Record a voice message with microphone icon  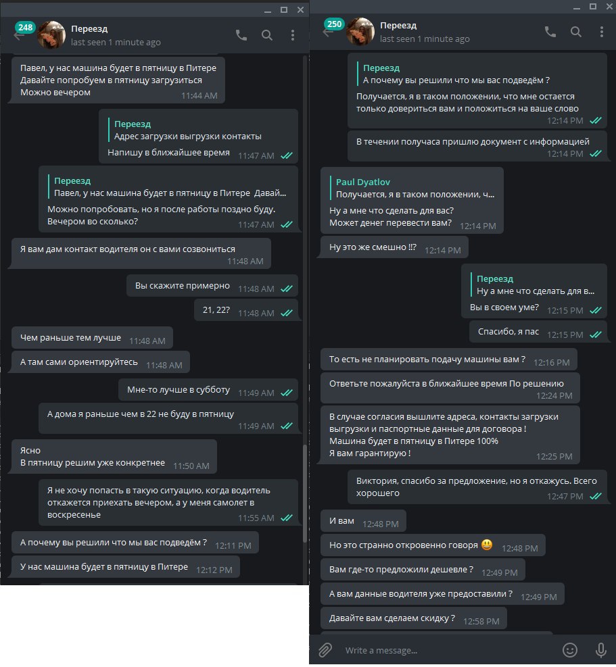tap(601, 650)
